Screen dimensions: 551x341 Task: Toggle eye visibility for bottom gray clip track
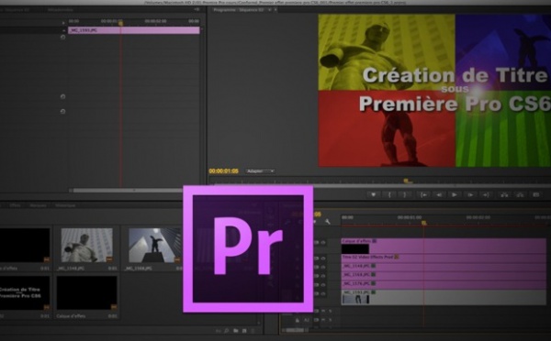(323, 294)
